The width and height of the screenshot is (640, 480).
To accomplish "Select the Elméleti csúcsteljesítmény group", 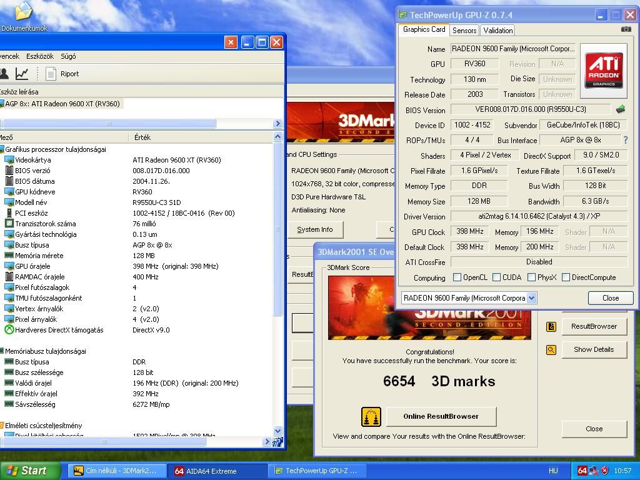I will [x=43, y=425].
